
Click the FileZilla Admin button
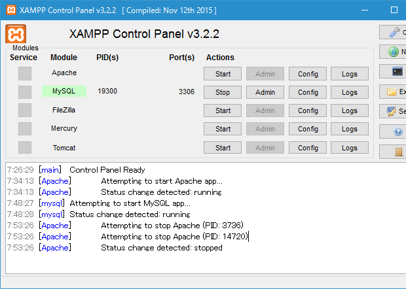265,110
